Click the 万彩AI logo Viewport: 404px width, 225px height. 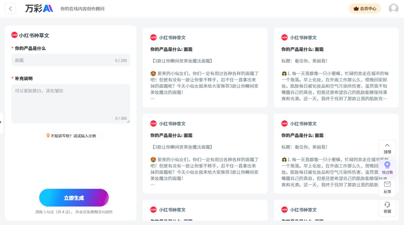pyautogui.click(x=39, y=8)
